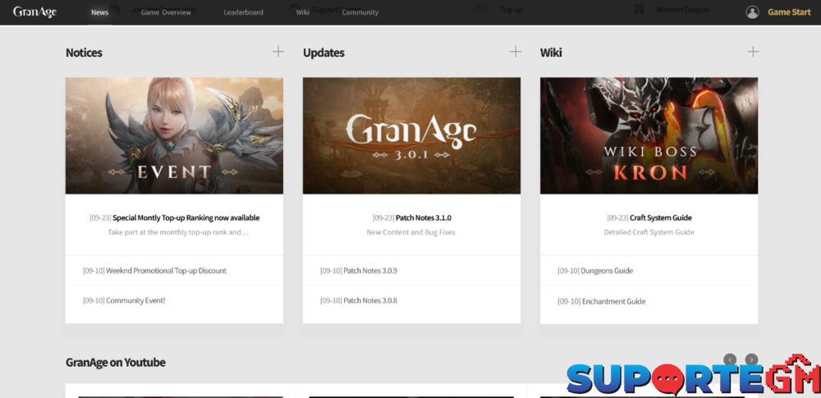Open Patch Notes 3.1.0 link

[x=423, y=218]
